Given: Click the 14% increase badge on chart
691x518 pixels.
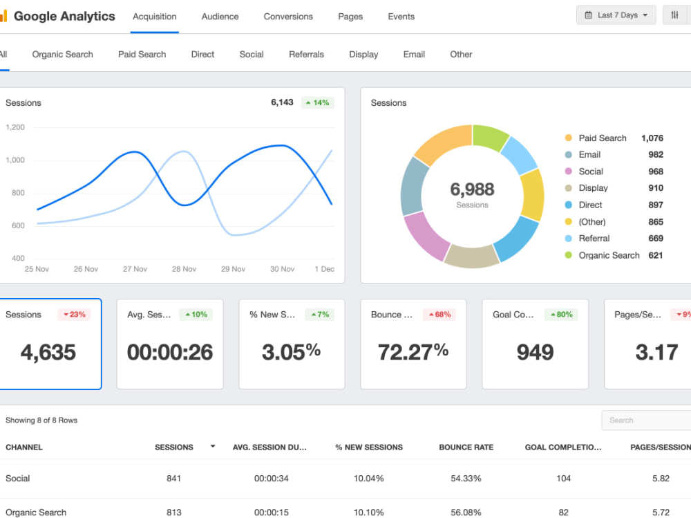Looking at the screenshot, I should [x=318, y=103].
